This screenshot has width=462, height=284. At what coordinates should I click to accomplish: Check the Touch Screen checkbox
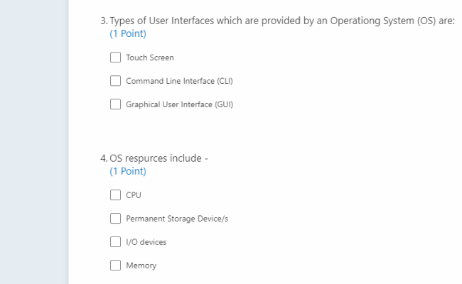pos(116,58)
